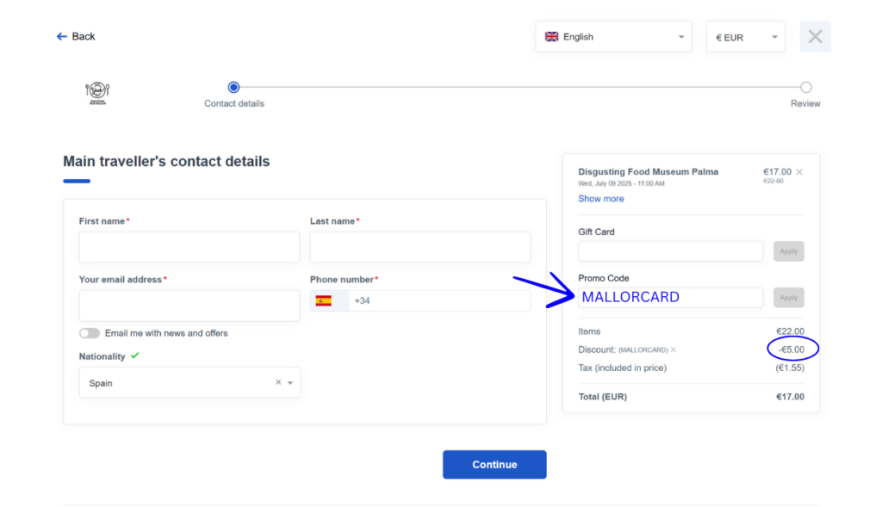Close the checkout with X icon
The image size is (882, 507).
[x=815, y=37]
